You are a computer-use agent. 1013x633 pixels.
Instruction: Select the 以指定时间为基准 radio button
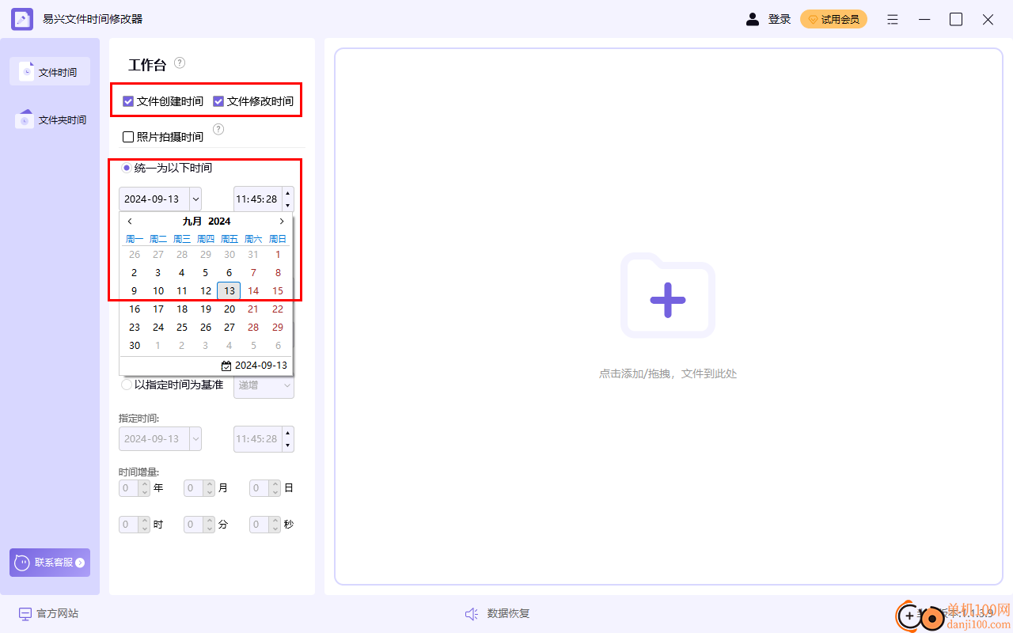tap(126, 385)
